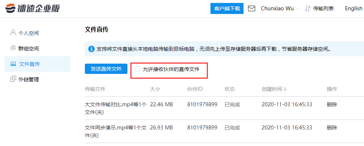Click the 文件直传 page heading
The image size is (364, 146).
point(97,30)
